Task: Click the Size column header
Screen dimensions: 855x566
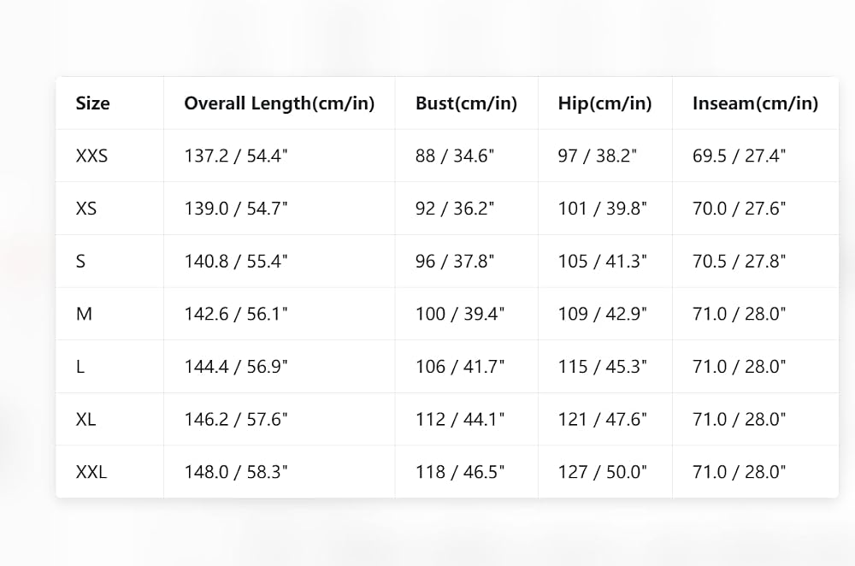Action: click(92, 103)
